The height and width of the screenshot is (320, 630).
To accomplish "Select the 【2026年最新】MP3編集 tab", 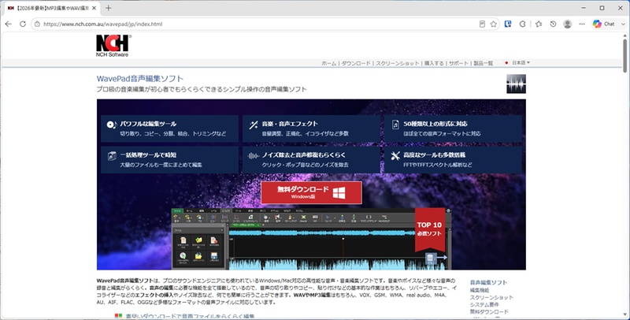I will (x=52, y=8).
